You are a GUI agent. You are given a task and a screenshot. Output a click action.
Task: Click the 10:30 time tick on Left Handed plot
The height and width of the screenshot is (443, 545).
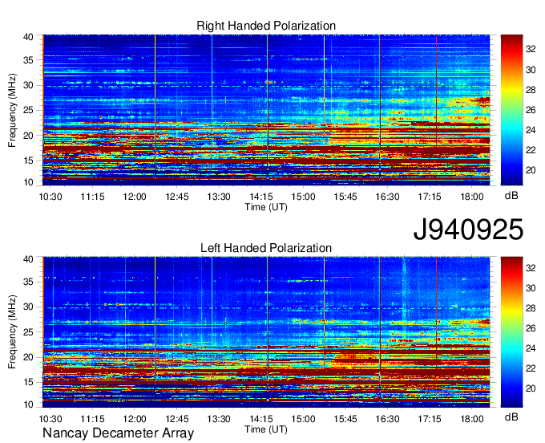(50, 419)
